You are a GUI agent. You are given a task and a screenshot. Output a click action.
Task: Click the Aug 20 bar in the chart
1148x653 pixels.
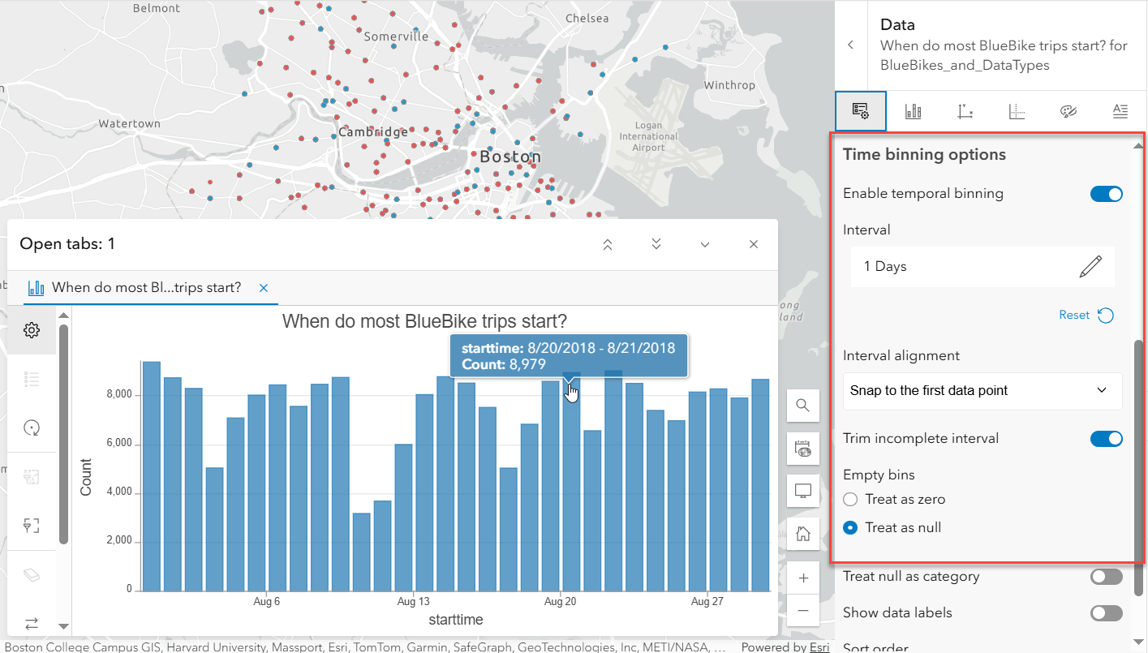[x=571, y=481]
